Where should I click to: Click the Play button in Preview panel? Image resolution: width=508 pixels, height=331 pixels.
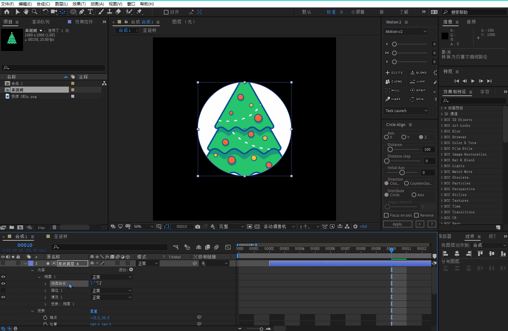pyautogui.click(x=473, y=81)
